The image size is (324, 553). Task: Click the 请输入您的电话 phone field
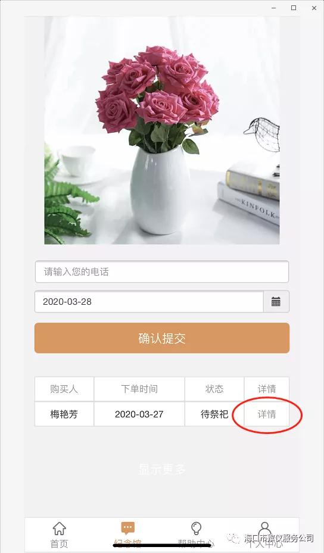(162, 271)
